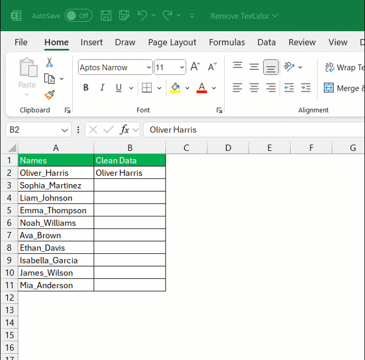
Task: Click the Save floppy disk icon
Action: [x=106, y=16]
